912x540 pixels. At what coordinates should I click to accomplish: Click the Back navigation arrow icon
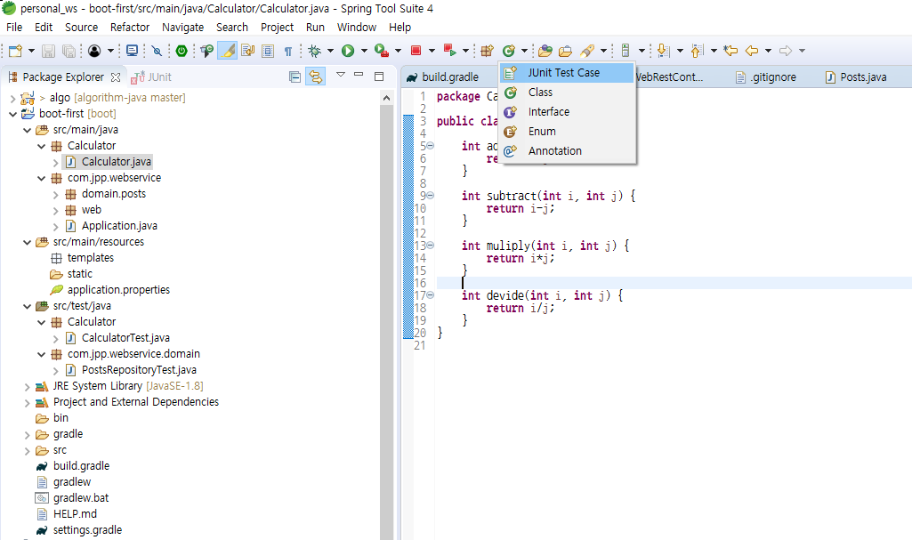click(x=752, y=51)
